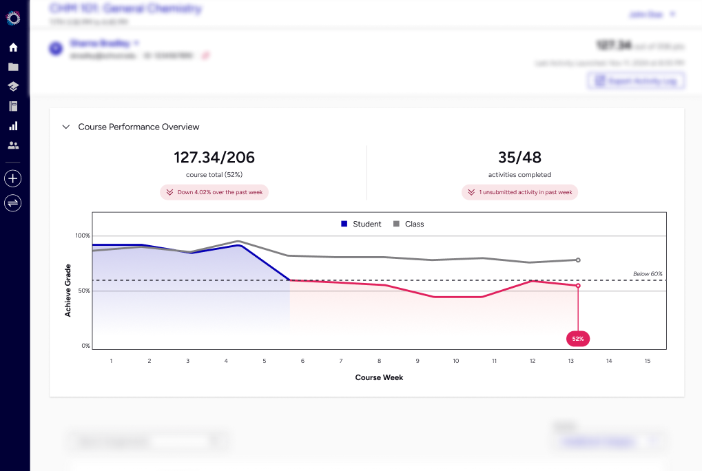Image resolution: width=702 pixels, height=471 pixels.
Task: Open the Home icon in the sidebar
Action: [x=12, y=47]
